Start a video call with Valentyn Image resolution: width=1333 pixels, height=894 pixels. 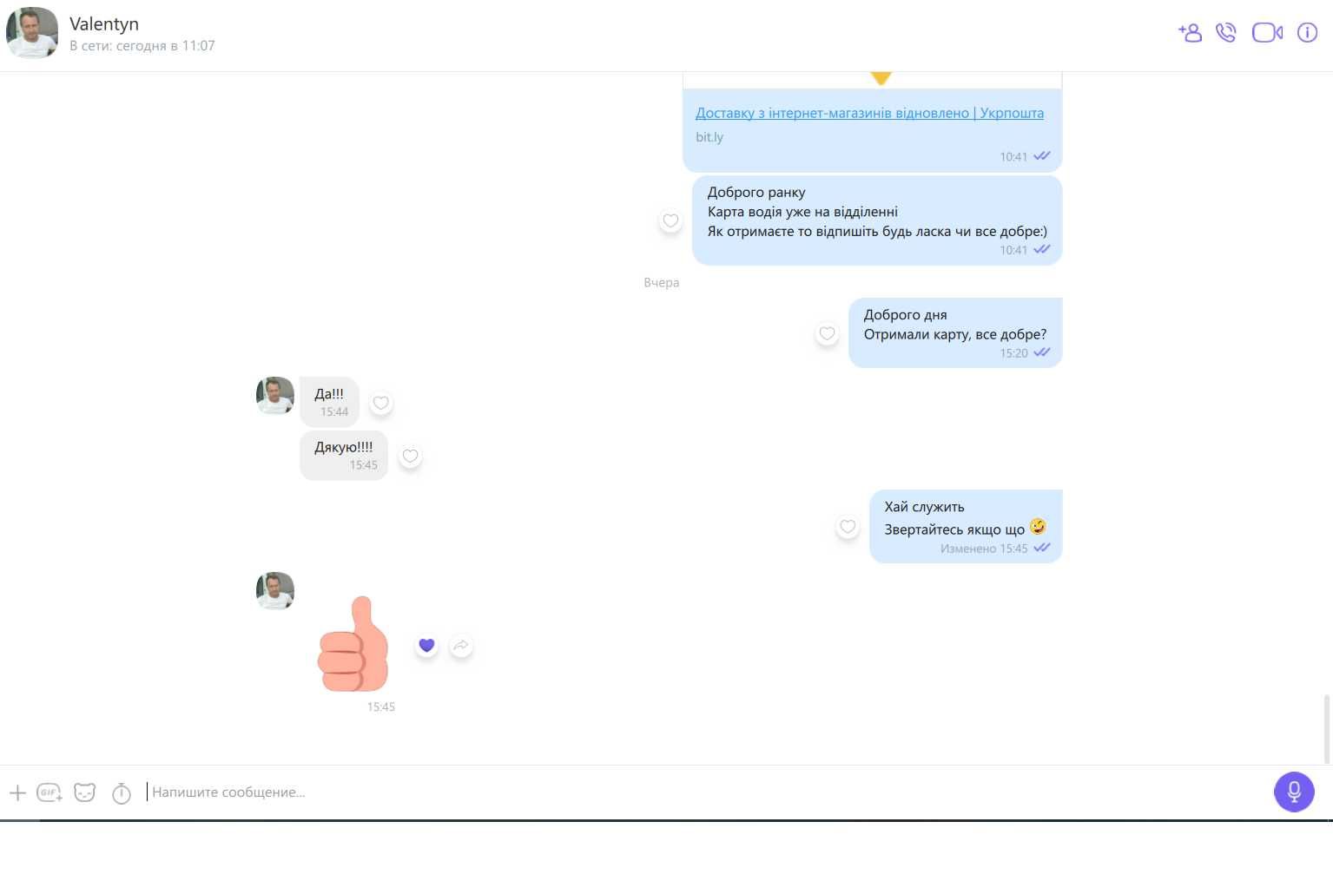click(x=1267, y=33)
